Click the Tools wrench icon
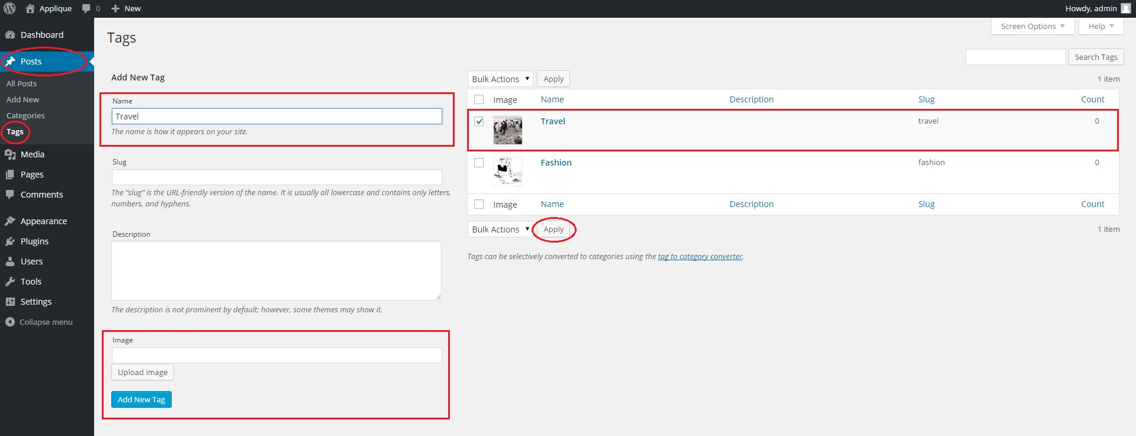 tap(10, 282)
